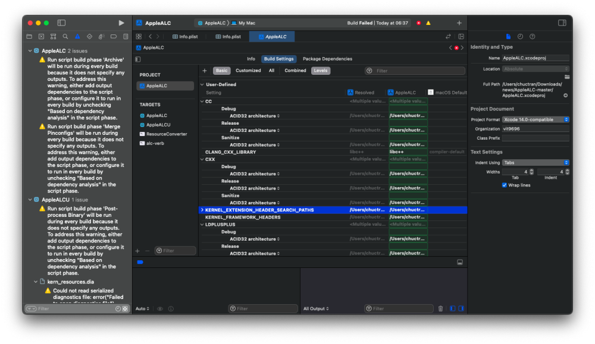The width and height of the screenshot is (595, 344).
Task: Uncheck the Wrap lines checkbox
Action: (x=505, y=185)
